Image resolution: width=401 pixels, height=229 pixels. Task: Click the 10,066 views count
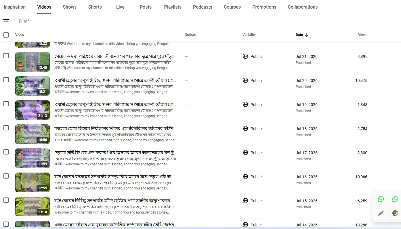tap(361, 177)
